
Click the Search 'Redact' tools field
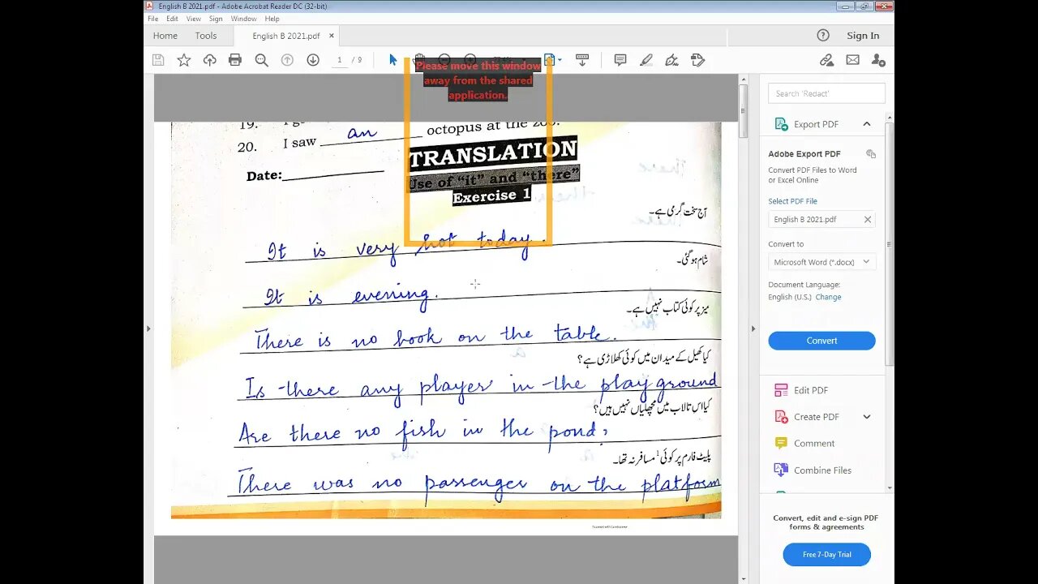826,93
